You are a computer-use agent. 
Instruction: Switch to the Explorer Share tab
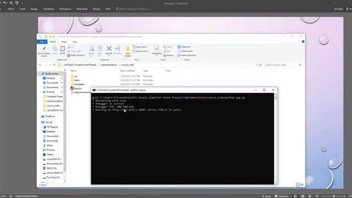tap(64, 42)
